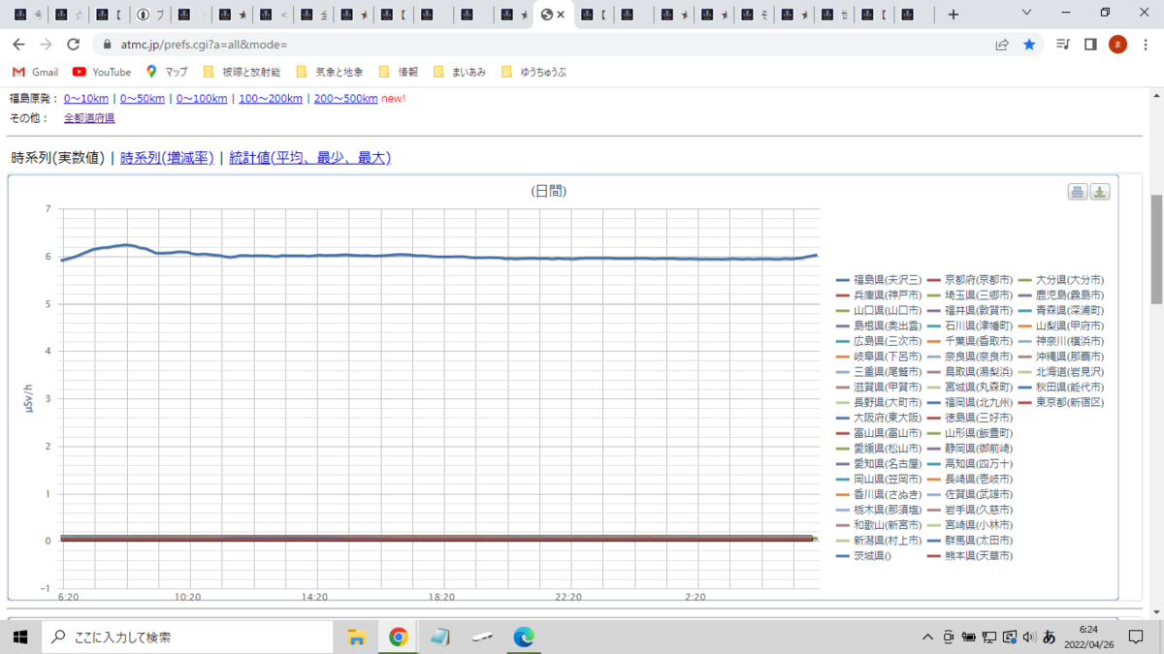Reload the page with the refresh icon

point(73,45)
